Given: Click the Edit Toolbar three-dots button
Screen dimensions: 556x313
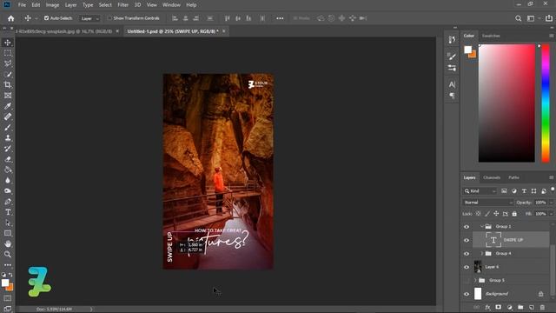Looking at the screenshot, I should click(x=8, y=265).
